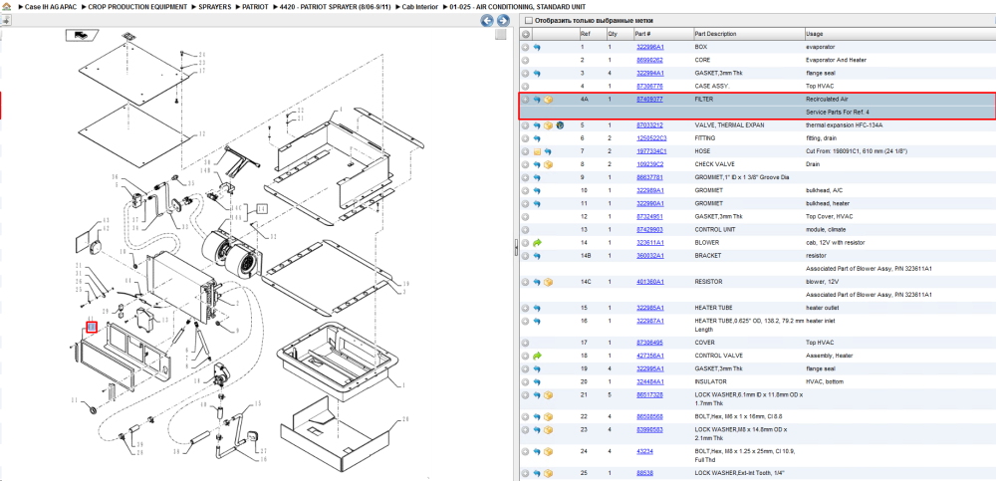Add CORE row with plus icon

[x=525, y=61]
